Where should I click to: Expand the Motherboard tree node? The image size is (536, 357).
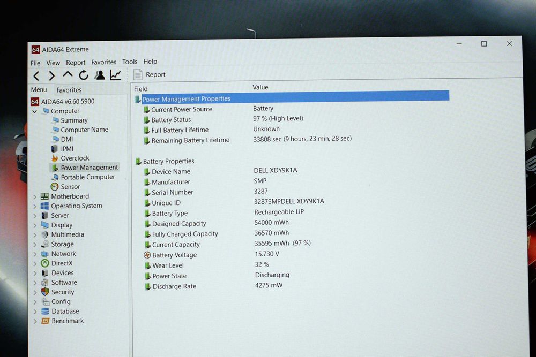pos(35,197)
